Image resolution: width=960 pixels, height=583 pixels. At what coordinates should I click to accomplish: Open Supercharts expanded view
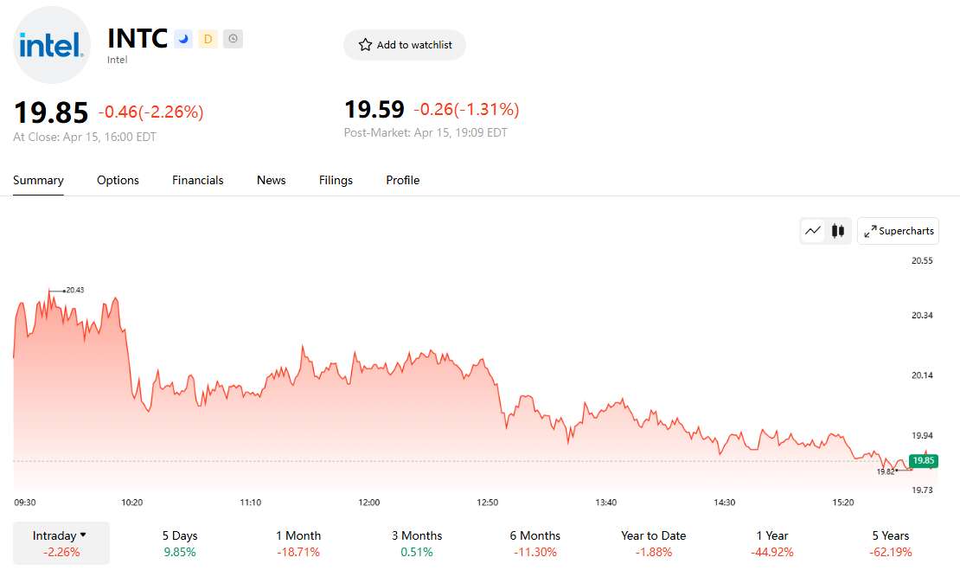point(898,231)
